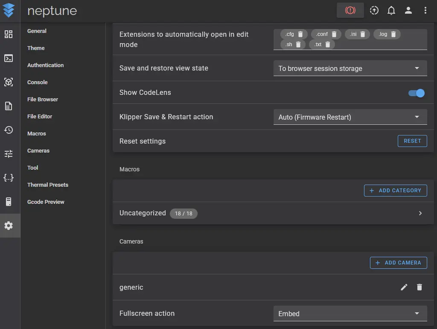Open the Console sidebar icon

coord(9,58)
